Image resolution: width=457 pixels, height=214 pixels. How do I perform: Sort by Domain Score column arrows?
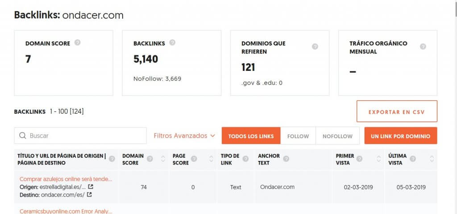pos(162,159)
